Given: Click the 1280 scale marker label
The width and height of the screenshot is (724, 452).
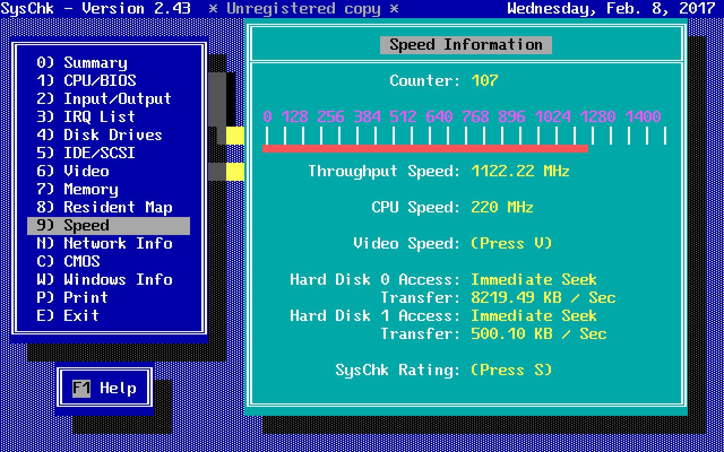Looking at the screenshot, I should click(598, 117).
